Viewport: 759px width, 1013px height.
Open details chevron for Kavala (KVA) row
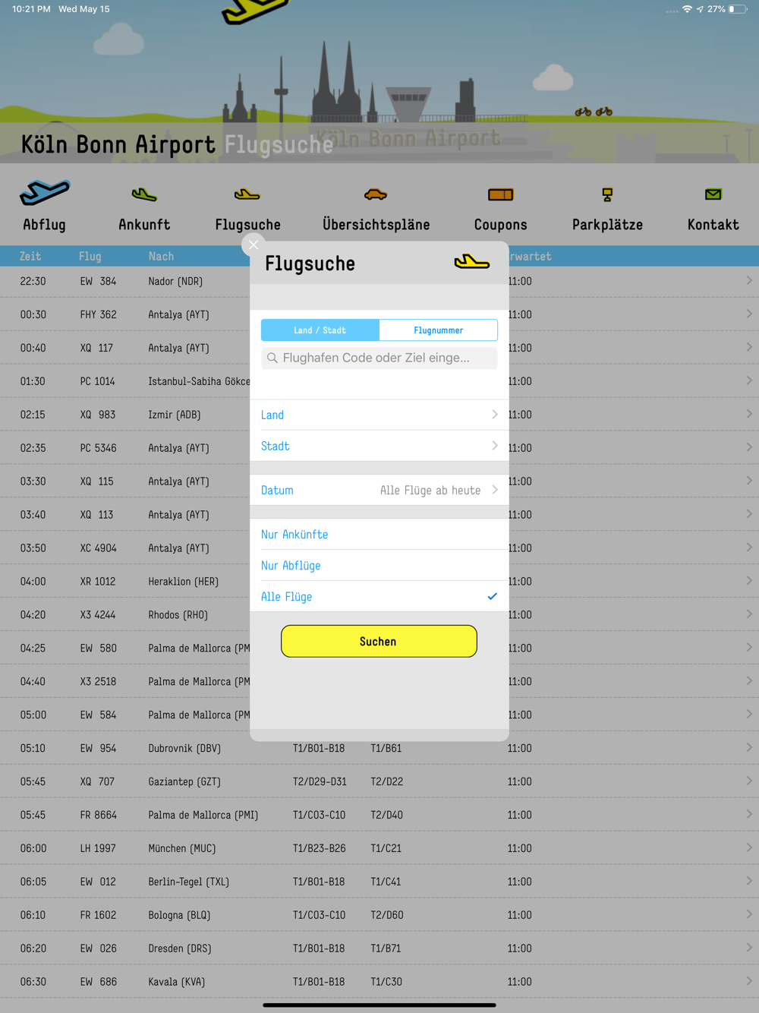[x=749, y=982]
